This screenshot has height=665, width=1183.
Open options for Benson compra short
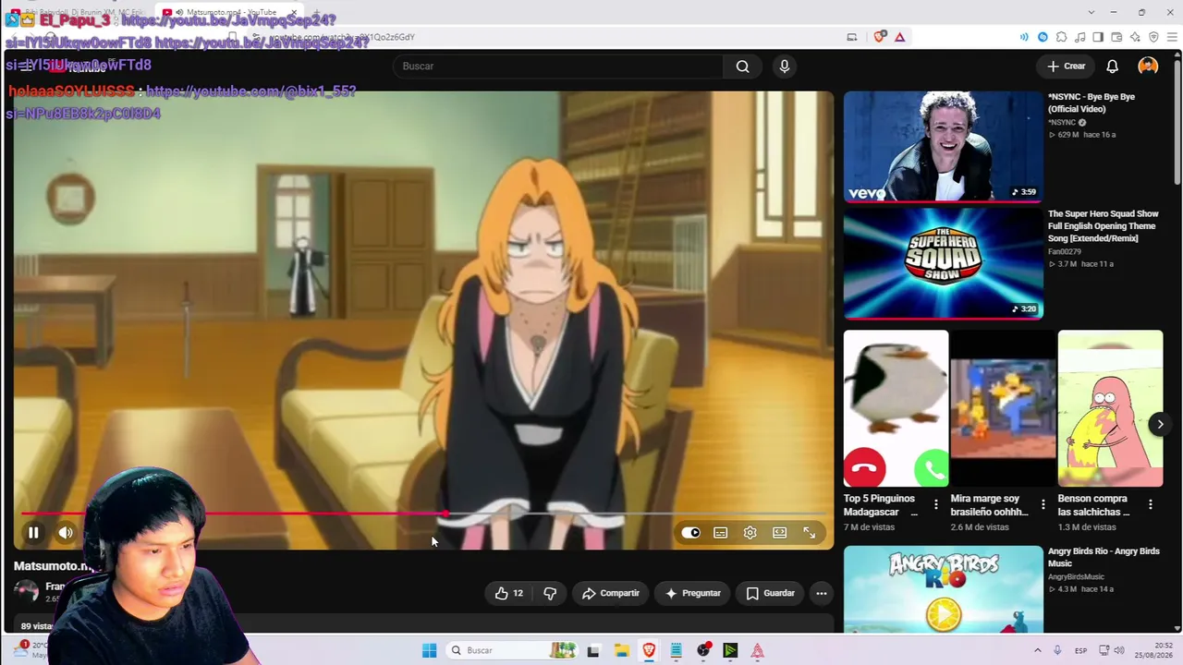point(1150,504)
